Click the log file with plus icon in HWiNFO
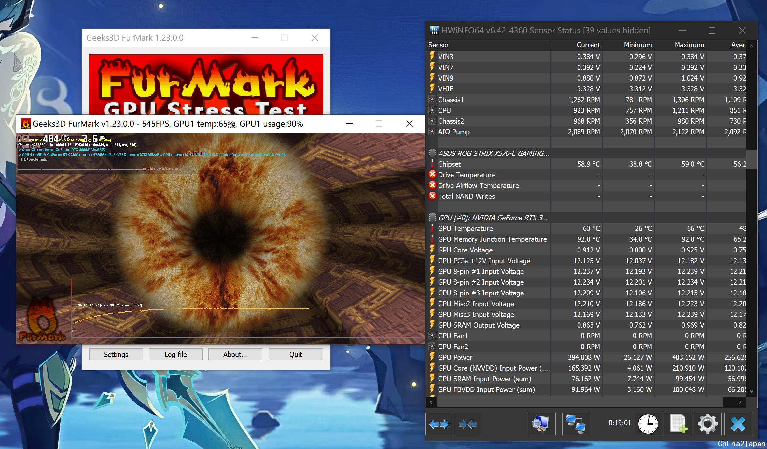The height and width of the screenshot is (449, 767). coord(677,424)
